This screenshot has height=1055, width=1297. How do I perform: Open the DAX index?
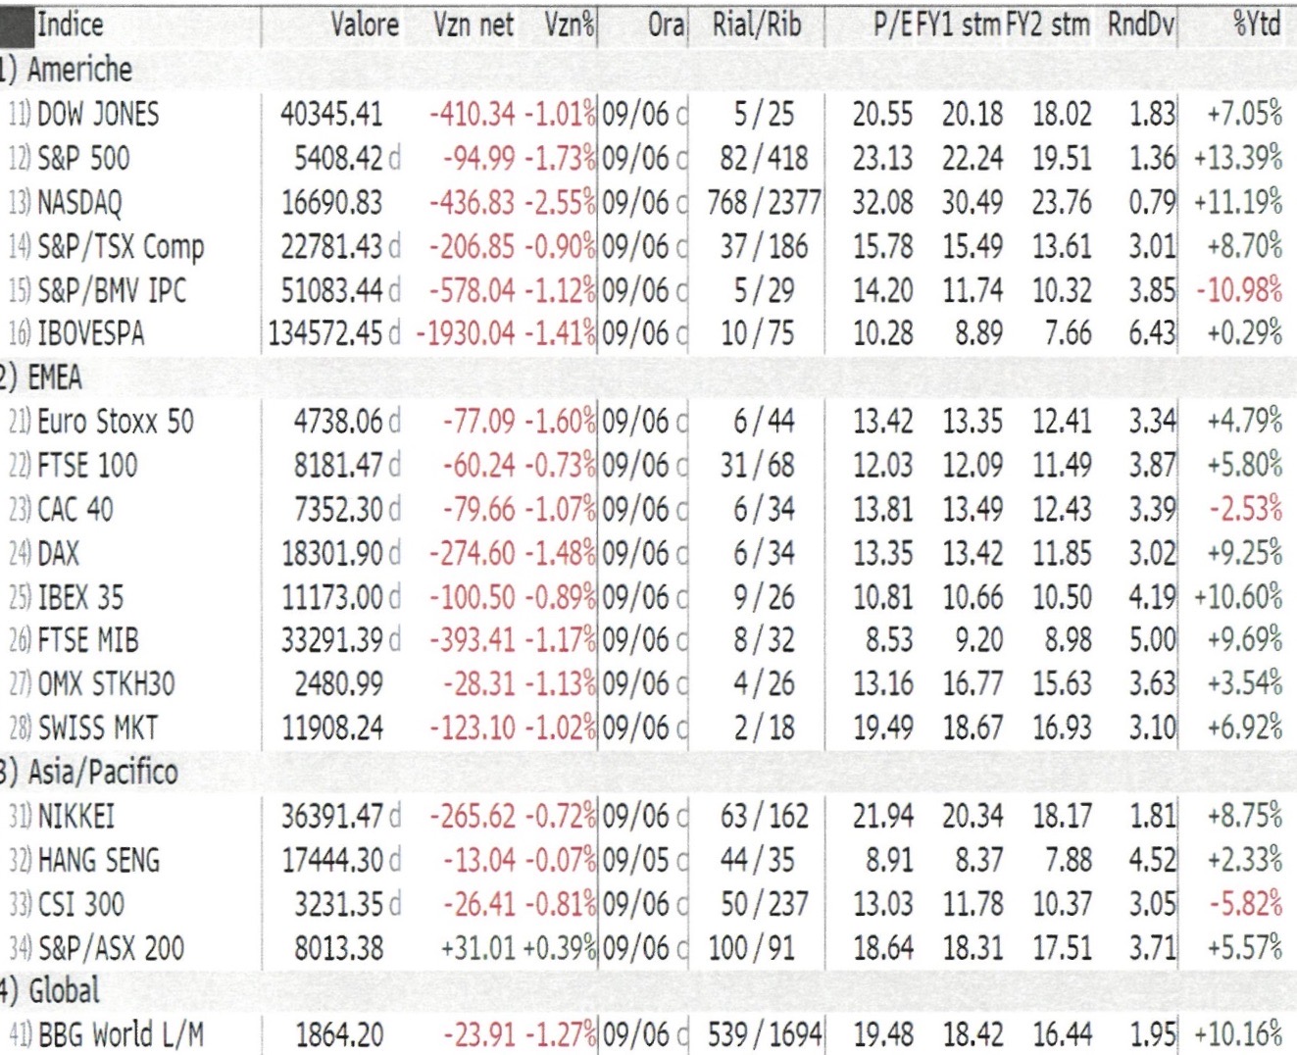pos(58,553)
